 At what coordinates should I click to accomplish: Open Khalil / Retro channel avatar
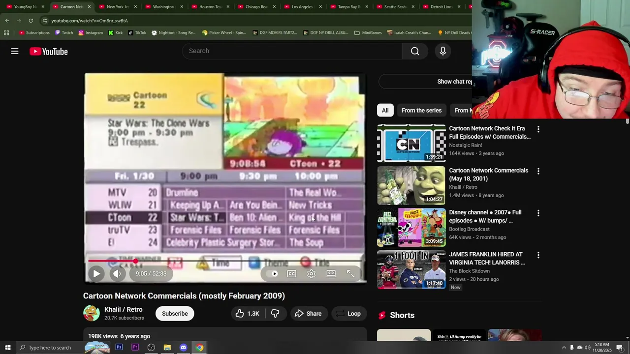pos(91,313)
